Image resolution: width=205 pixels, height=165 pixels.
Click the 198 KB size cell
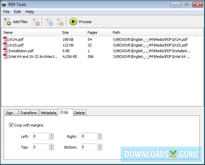point(68,39)
